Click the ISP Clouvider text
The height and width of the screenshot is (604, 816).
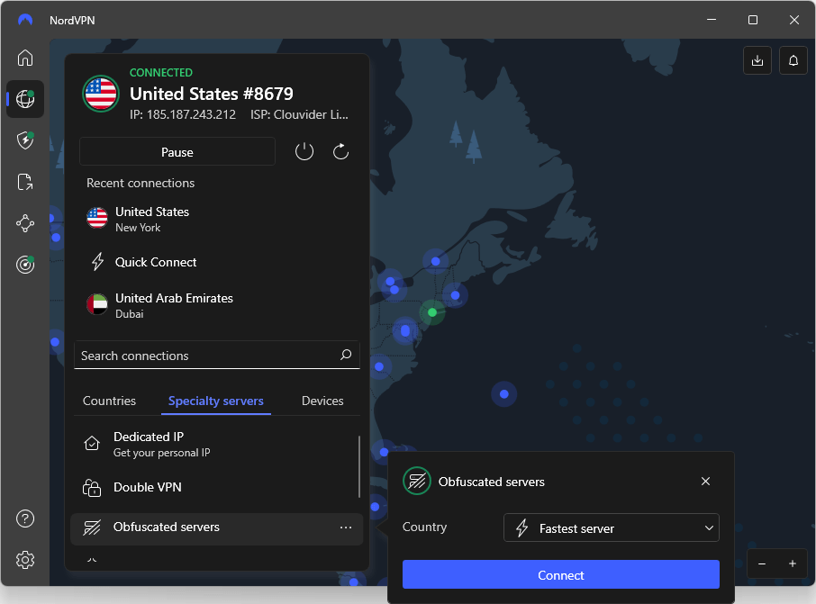coord(299,114)
